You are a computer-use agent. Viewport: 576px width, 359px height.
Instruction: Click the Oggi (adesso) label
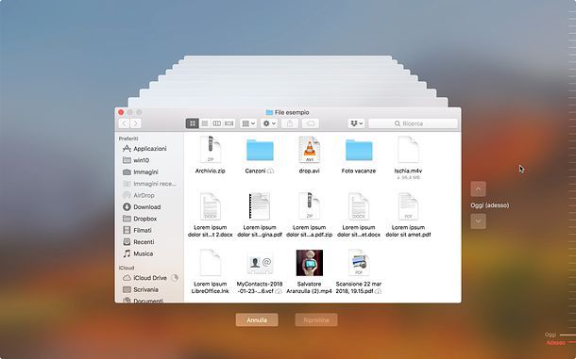(x=490, y=205)
